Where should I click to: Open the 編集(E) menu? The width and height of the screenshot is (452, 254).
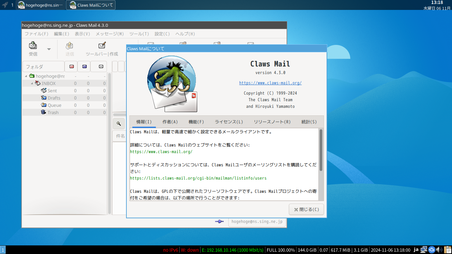(62, 34)
